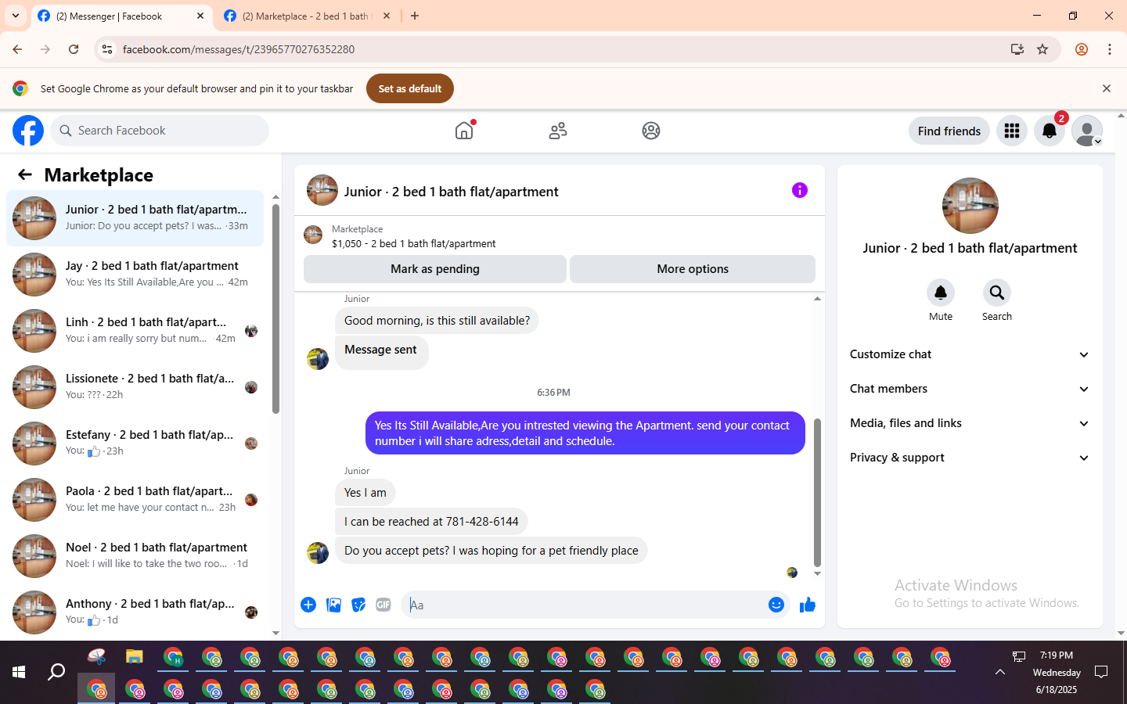The width and height of the screenshot is (1127, 704).
Task: Expand Customize chat section
Action: click(x=970, y=354)
